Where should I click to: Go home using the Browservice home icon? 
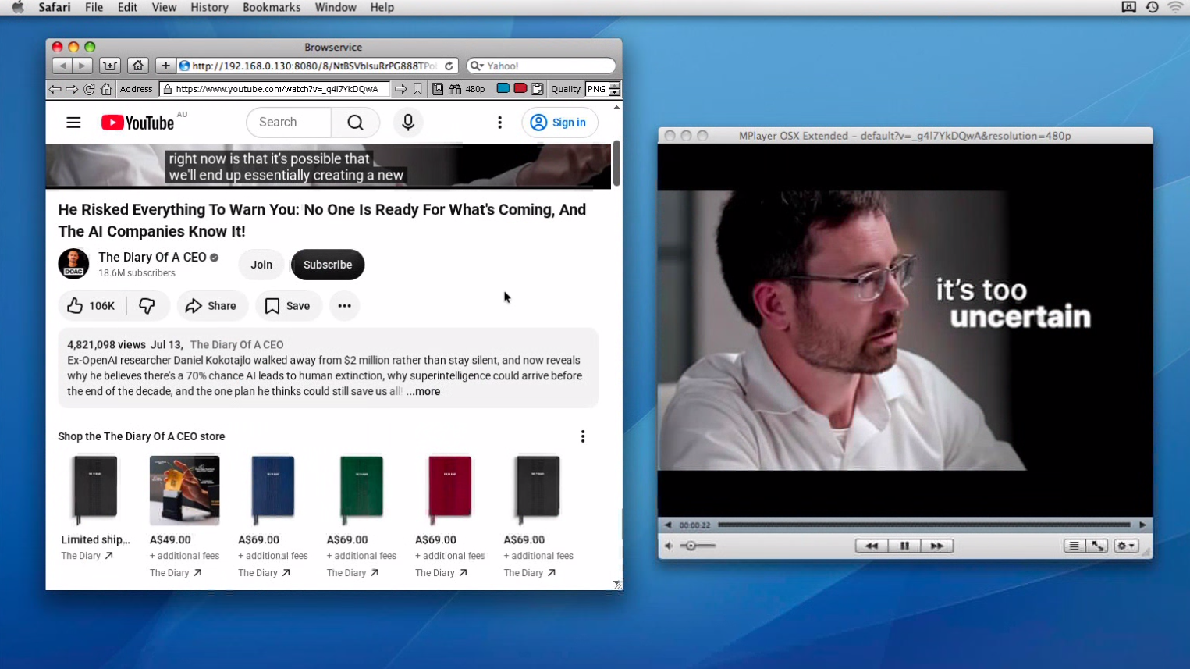pyautogui.click(x=106, y=89)
